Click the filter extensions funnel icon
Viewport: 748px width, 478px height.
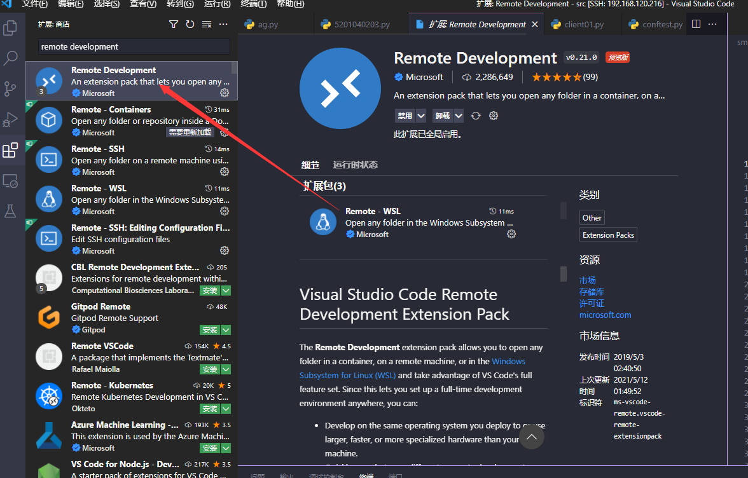coord(174,24)
